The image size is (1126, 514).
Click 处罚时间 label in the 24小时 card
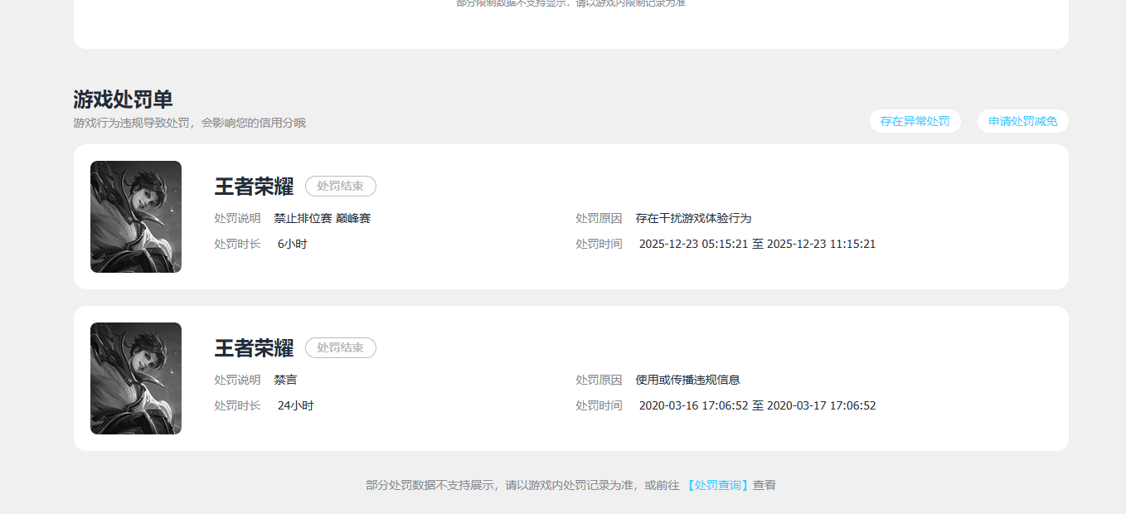pyautogui.click(x=599, y=405)
